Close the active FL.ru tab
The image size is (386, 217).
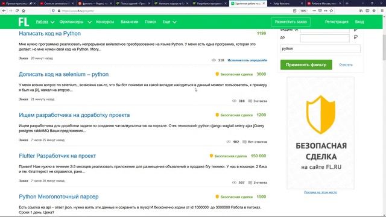click(x=264, y=4)
